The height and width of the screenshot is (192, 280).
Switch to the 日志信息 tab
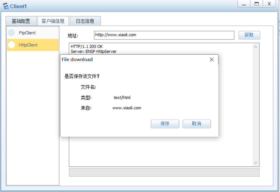coord(85,21)
